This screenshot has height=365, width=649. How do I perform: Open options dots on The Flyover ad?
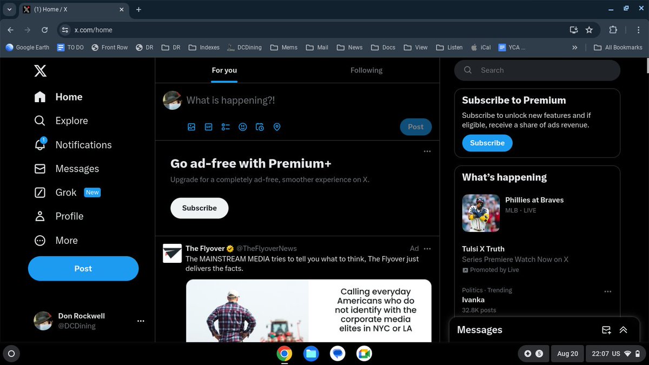coord(427,248)
